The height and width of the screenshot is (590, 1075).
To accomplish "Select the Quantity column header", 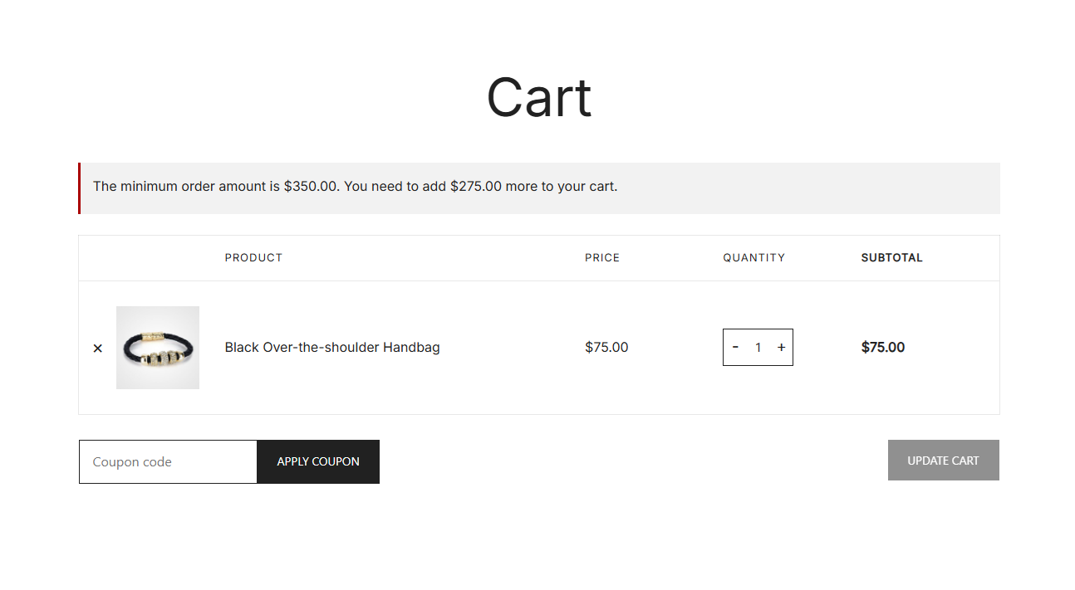I will (753, 258).
